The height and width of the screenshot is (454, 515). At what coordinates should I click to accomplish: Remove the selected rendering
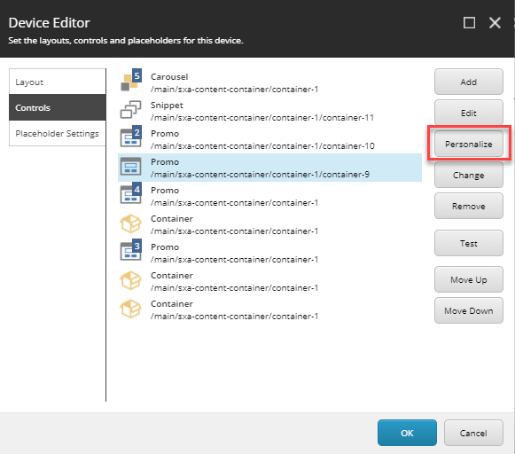coord(469,206)
